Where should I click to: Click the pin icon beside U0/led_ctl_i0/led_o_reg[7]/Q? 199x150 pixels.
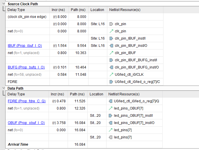tap(110, 101)
